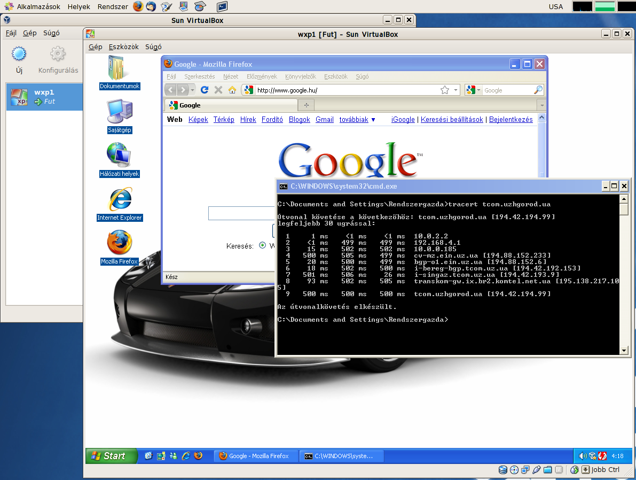Open the Eszközök menu in VirtualBox VM
Viewport: 636px width, 480px height.
(x=124, y=47)
